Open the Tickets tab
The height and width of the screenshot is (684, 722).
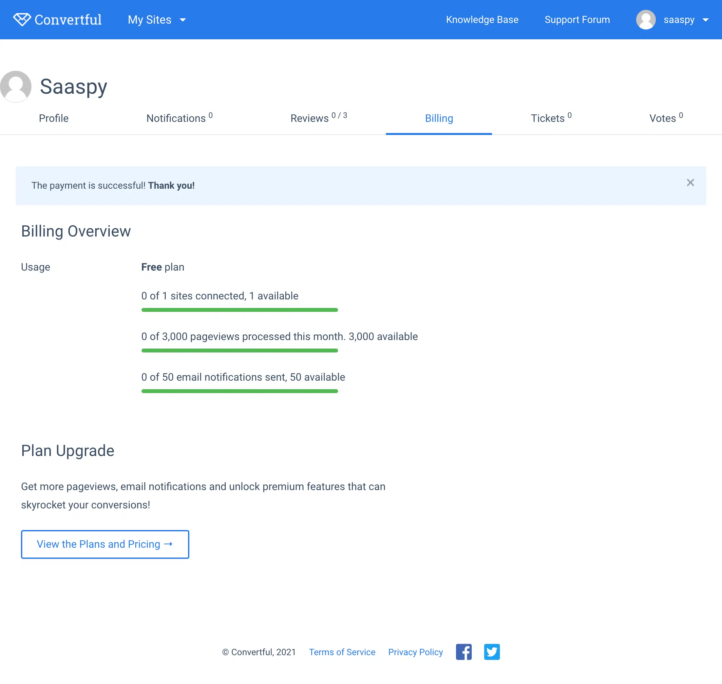[x=551, y=118]
